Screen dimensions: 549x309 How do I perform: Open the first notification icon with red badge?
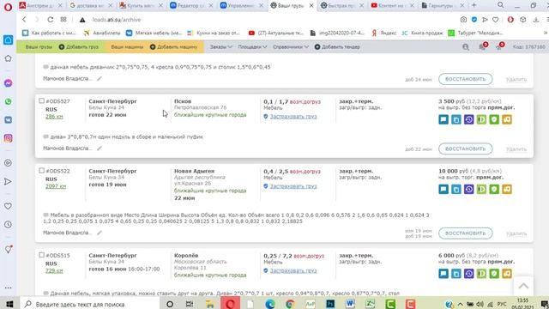482,46
